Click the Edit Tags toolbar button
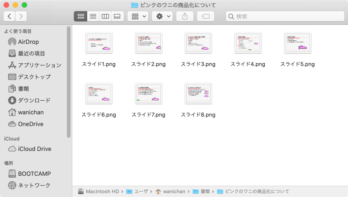The image size is (348, 197). tap(206, 16)
